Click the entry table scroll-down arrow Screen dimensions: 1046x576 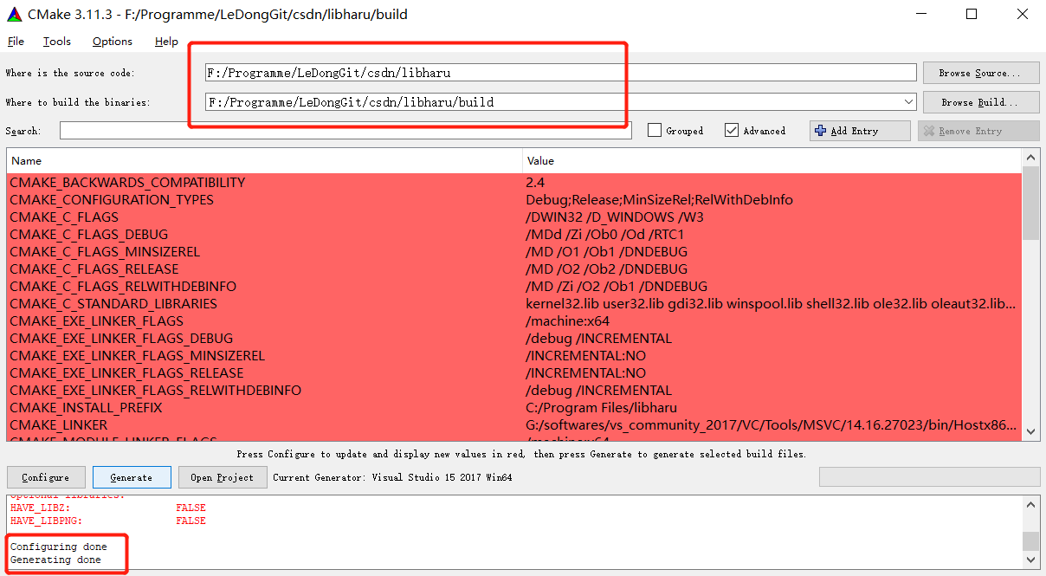[x=1030, y=430]
